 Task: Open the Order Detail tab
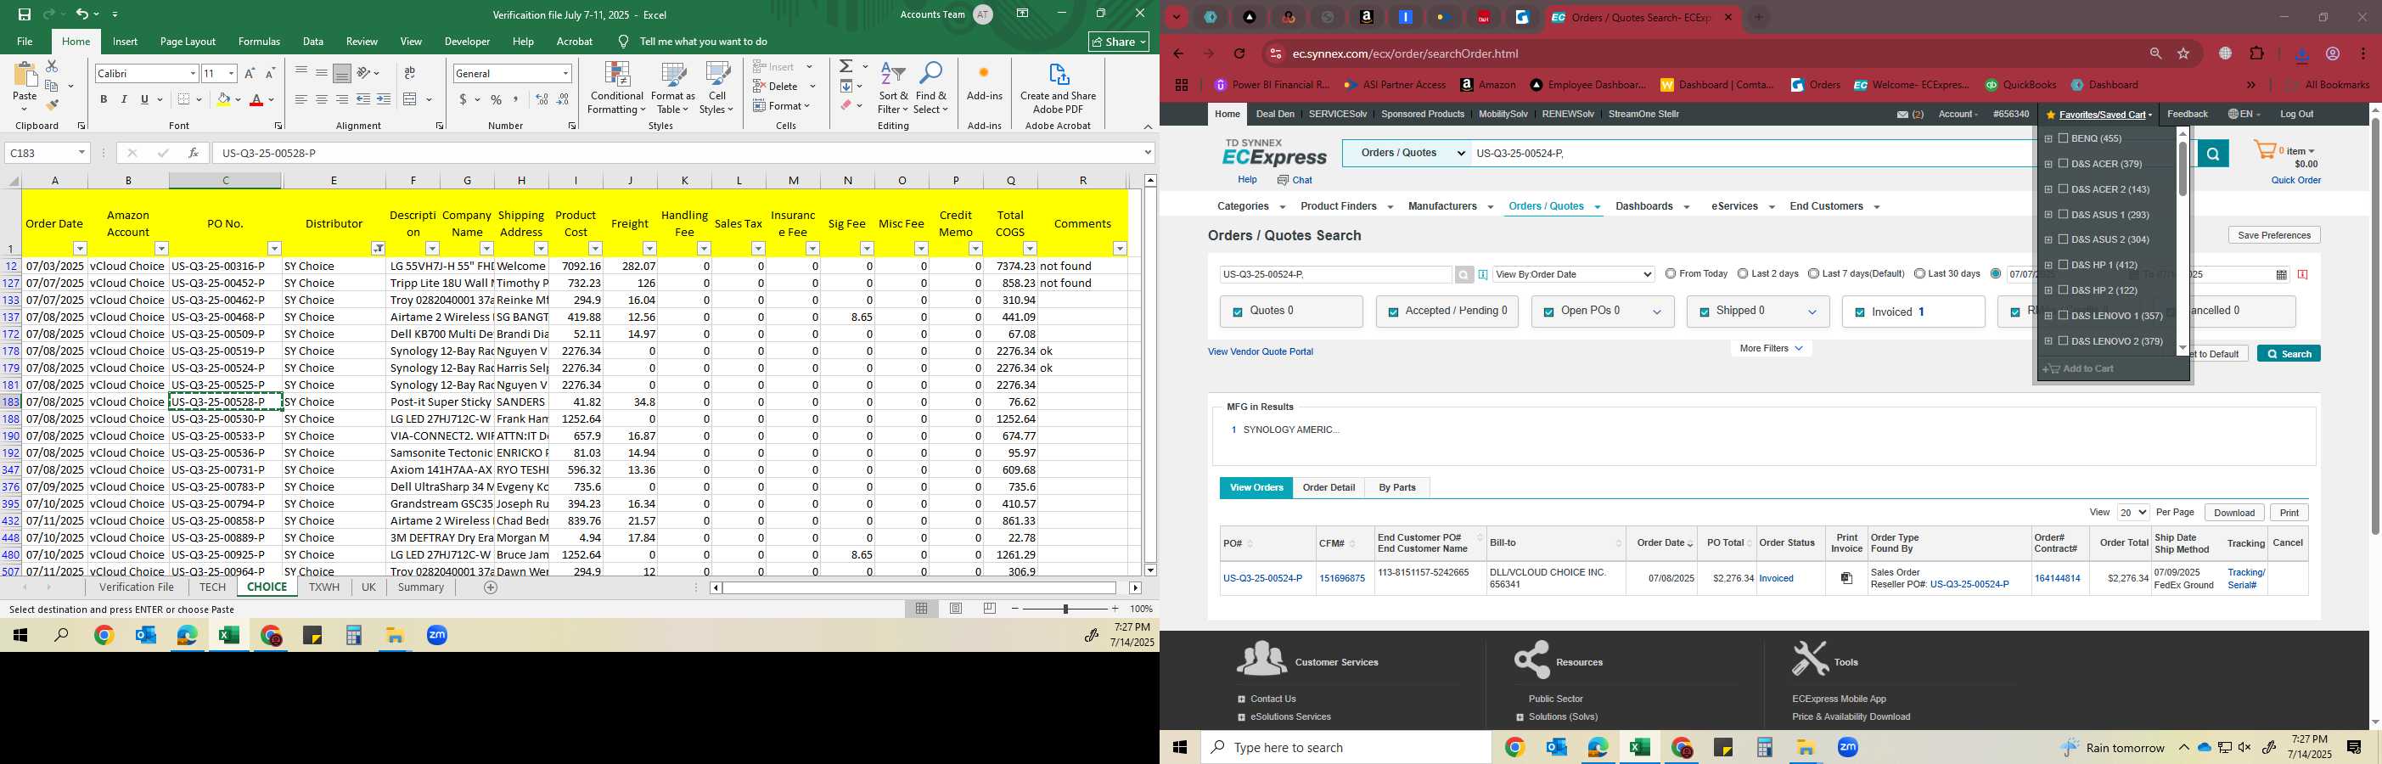click(1329, 487)
